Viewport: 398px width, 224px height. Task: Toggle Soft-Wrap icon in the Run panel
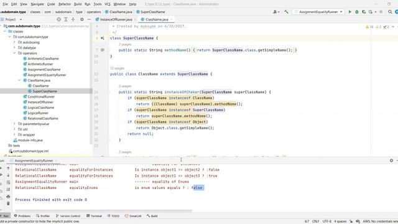[8, 182]
